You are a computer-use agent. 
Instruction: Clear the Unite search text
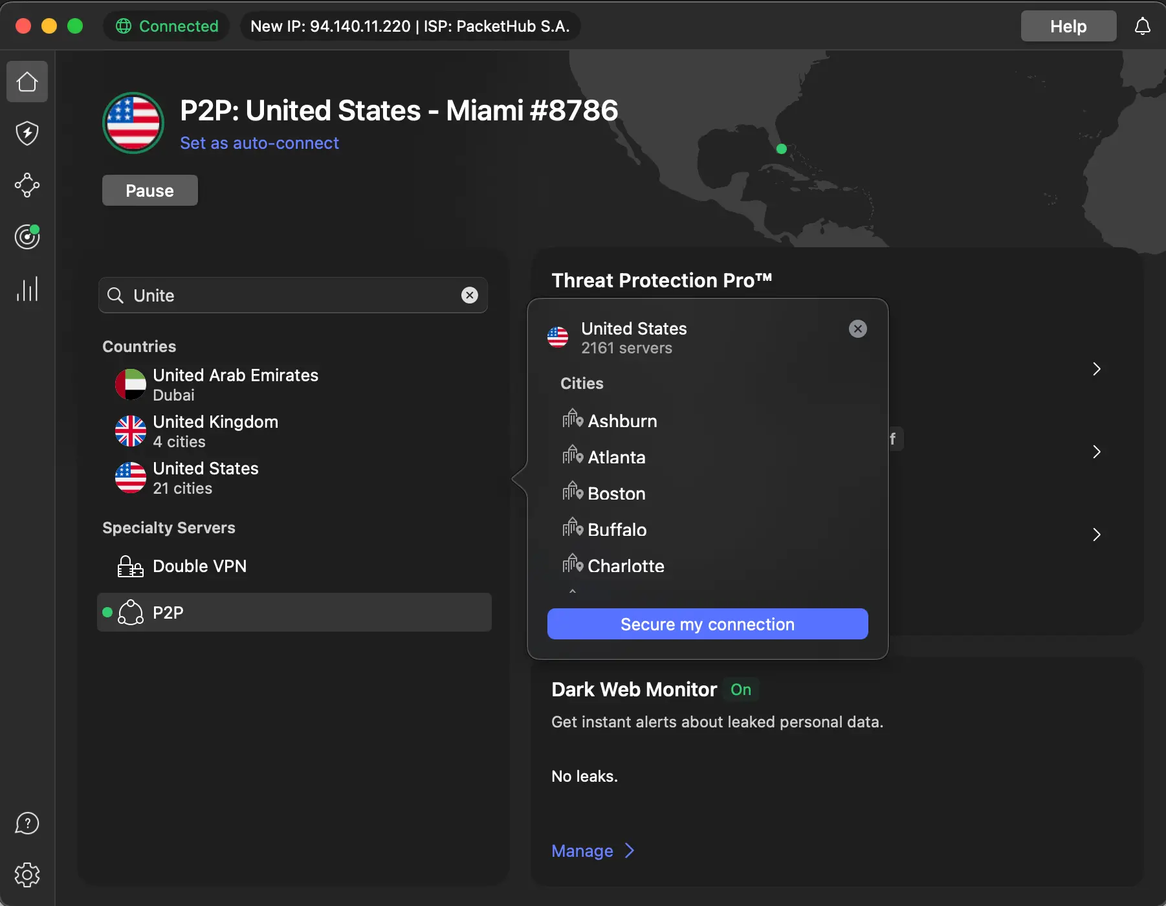[x=470, y=295]
